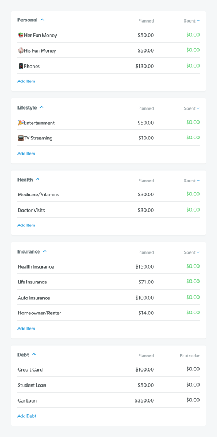
Task: Collapse the Personal budget group
Action: (x=42, y=20)
